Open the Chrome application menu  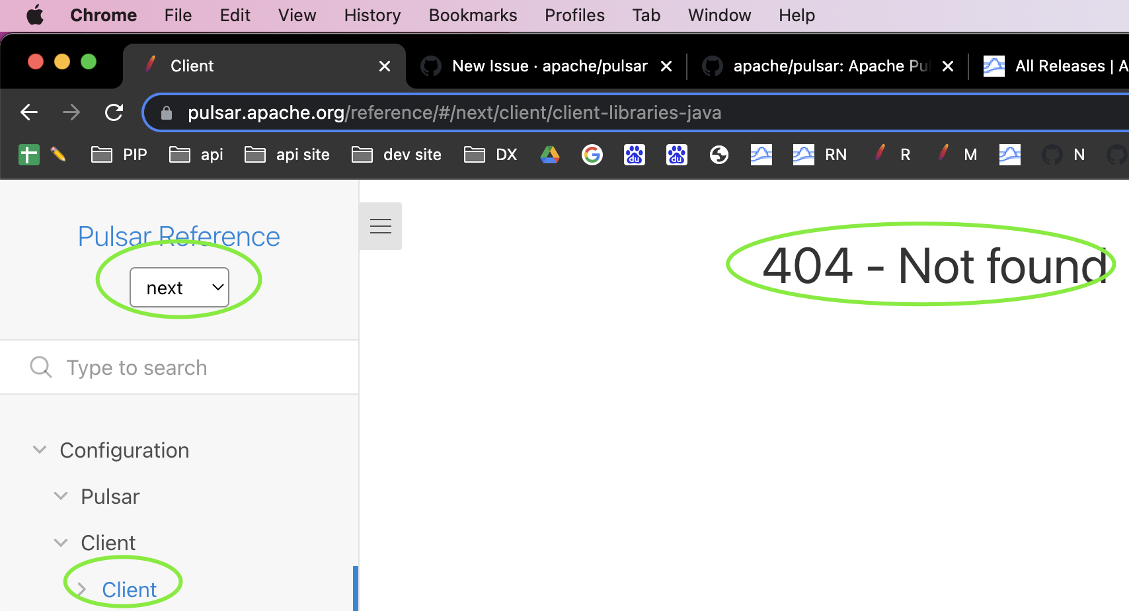pyautogui.click(x=103, y=15)
